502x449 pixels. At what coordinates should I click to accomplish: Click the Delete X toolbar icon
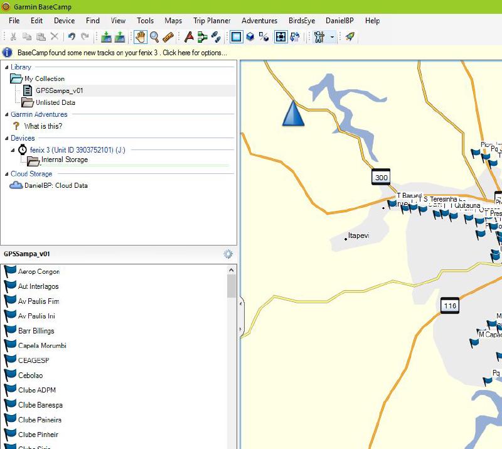click(x=55, y=37)
